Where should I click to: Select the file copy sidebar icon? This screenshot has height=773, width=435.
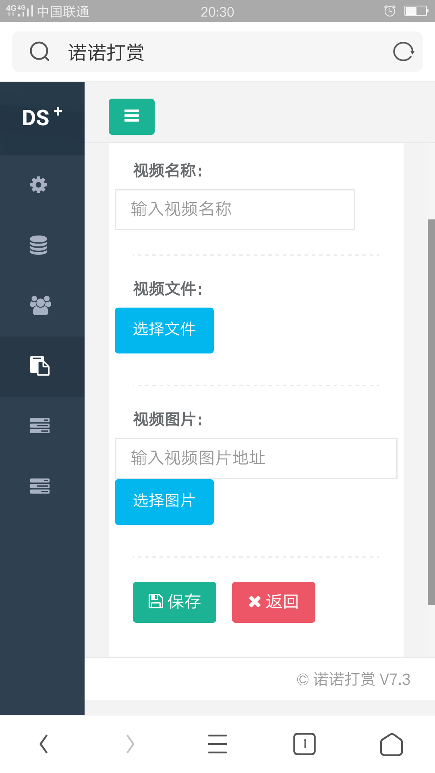point(40,366)
